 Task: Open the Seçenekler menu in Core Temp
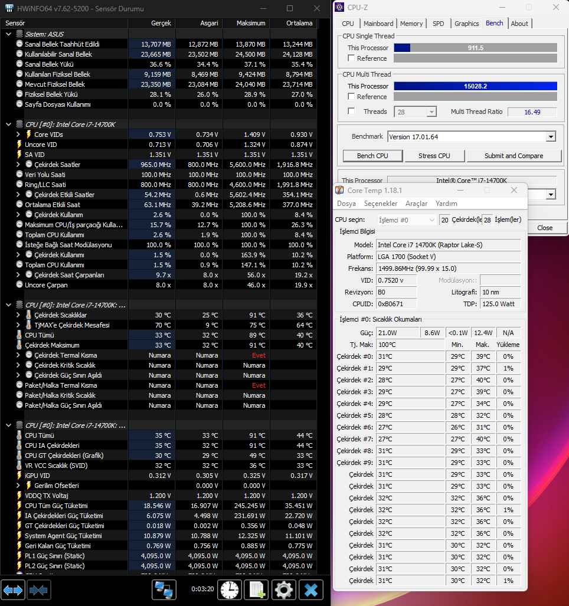coord(380,204)
